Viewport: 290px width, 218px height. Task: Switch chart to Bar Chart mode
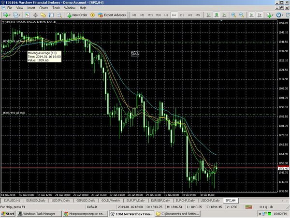click(x=208, y=15)
